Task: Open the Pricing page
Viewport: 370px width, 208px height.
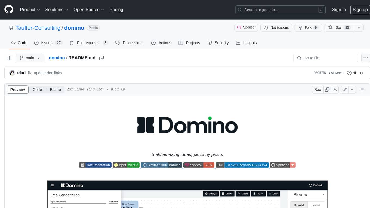Action: tap(116, 10)
